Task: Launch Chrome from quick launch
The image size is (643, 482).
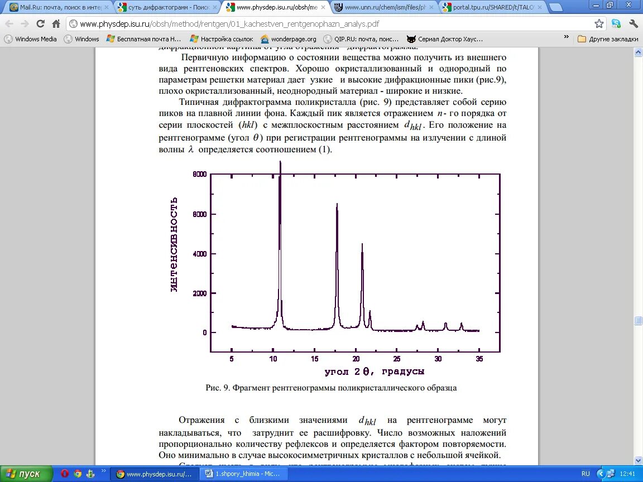Action: click(78, 474)
